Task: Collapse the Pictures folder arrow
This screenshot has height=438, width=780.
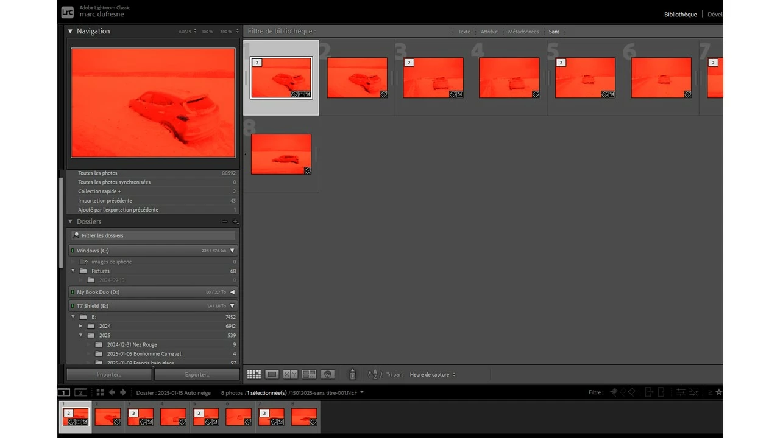Action: (73, 271)
